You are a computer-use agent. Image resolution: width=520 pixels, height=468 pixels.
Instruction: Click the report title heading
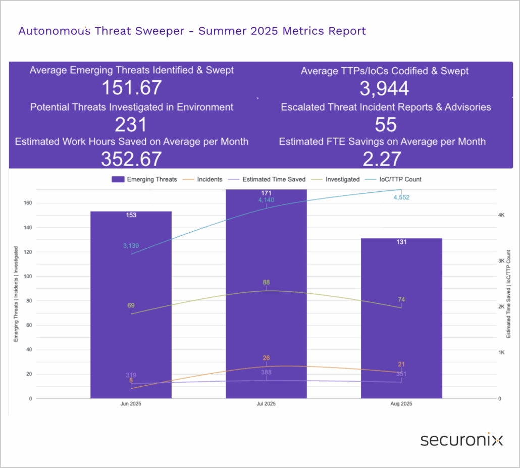pyautogui.click(x=192, y=31)
